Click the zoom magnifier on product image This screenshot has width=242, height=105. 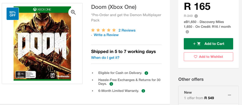(73, 12)
